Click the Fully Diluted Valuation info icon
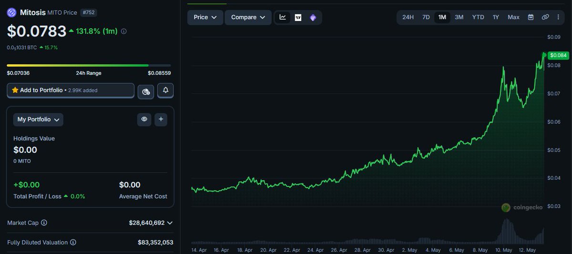 (x=73, y=242)
